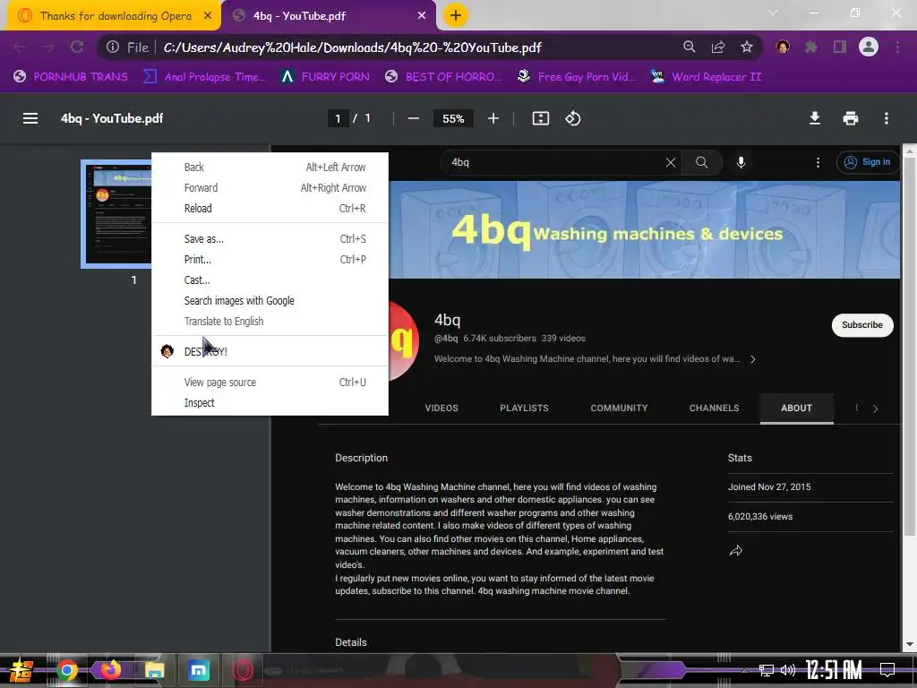
Task: Open the PLAYLISTS channel tab
Action: pyautogui.click(x=524, y=408)
